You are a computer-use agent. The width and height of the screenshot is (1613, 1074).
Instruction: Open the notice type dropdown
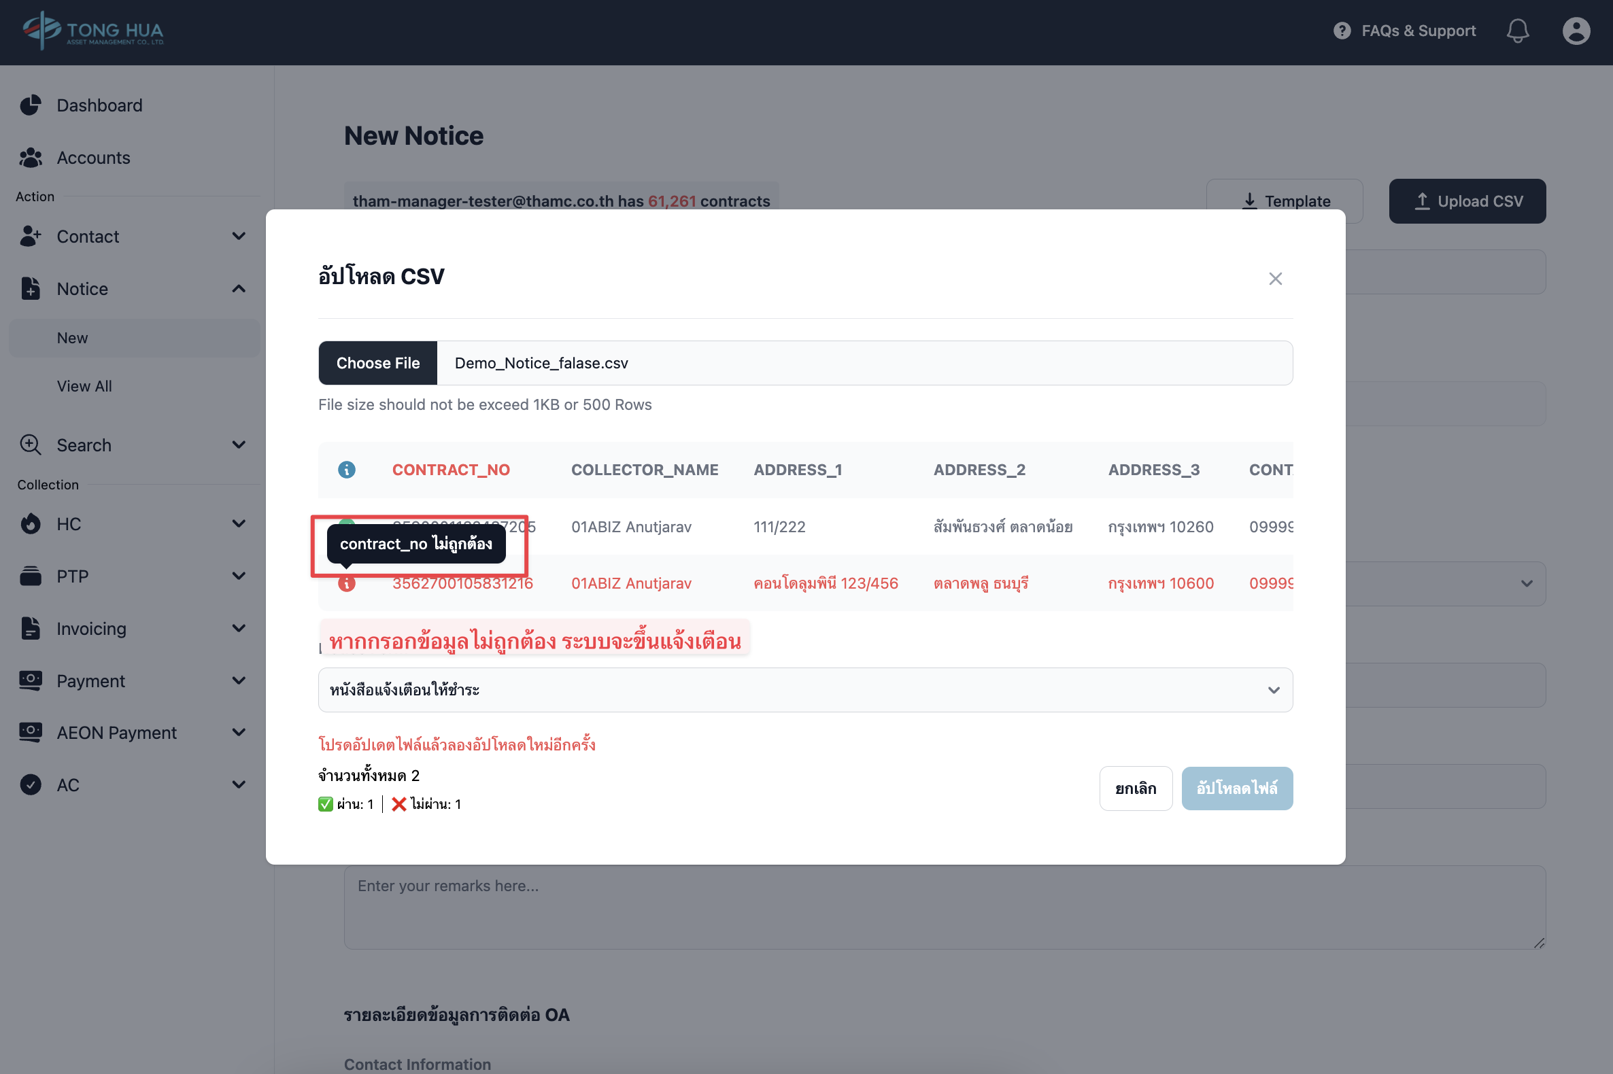pyautogui.click(x=804, y=690)
